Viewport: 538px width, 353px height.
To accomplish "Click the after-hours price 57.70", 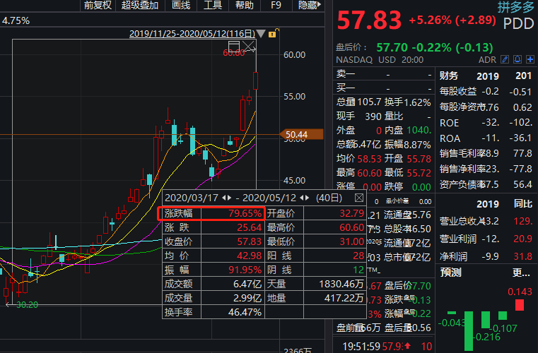I will tap(392, 47).
